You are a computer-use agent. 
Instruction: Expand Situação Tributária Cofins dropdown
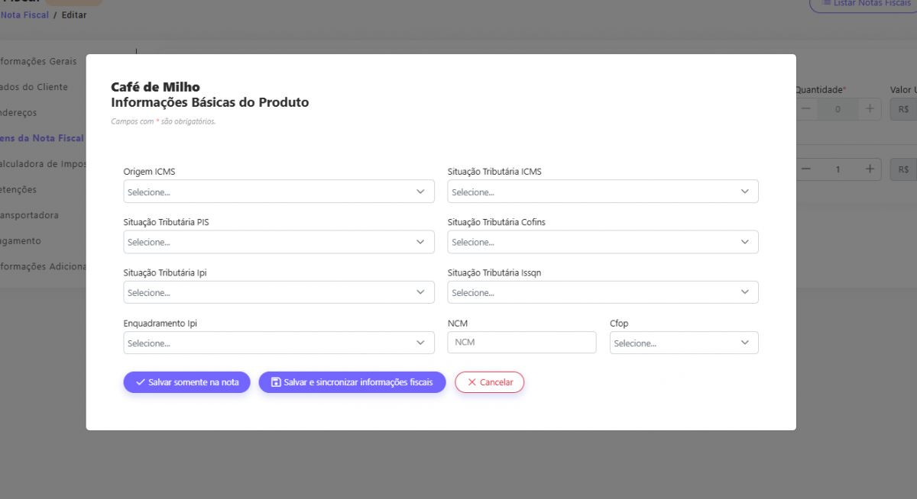602,242
